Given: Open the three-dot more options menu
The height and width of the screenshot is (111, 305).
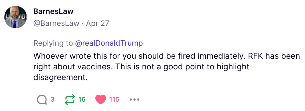Looking at the screenshot, I should tap(134, 100).
